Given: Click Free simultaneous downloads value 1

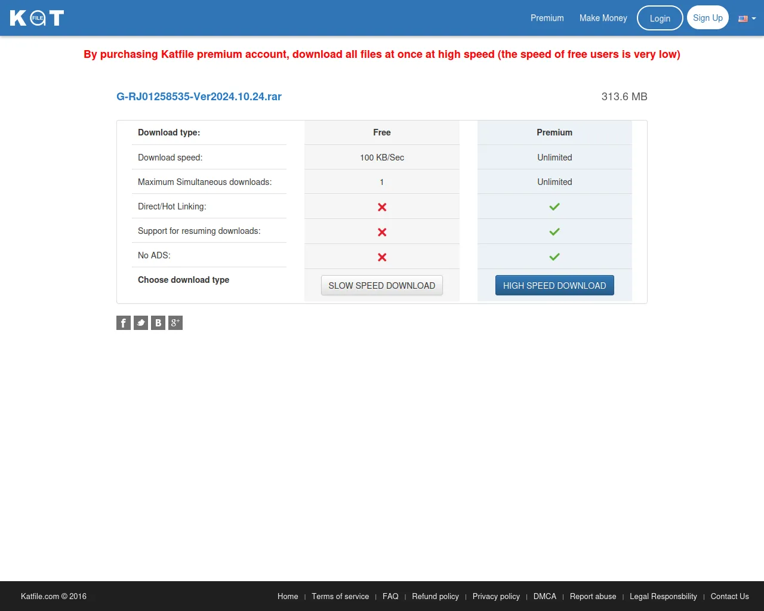Looking at the screenshot, I should point(382,182).
